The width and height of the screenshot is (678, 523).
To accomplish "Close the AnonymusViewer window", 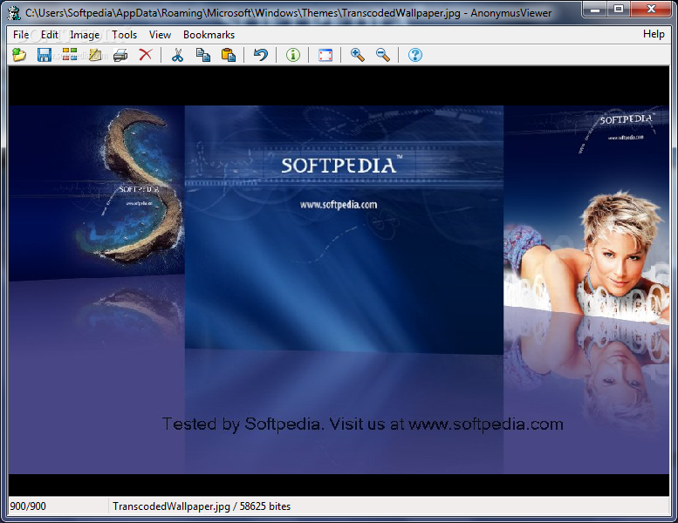I will click(651, 9).
